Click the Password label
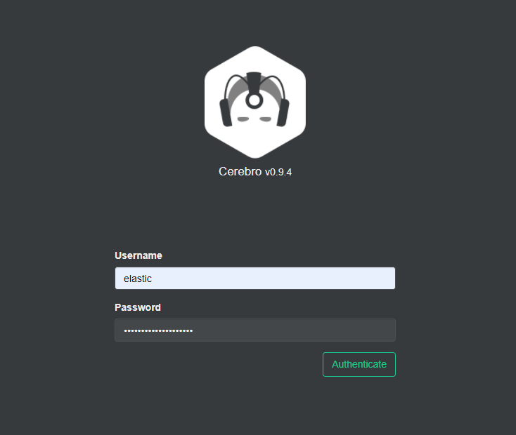The image size is (516, 435). coord(138,307)
